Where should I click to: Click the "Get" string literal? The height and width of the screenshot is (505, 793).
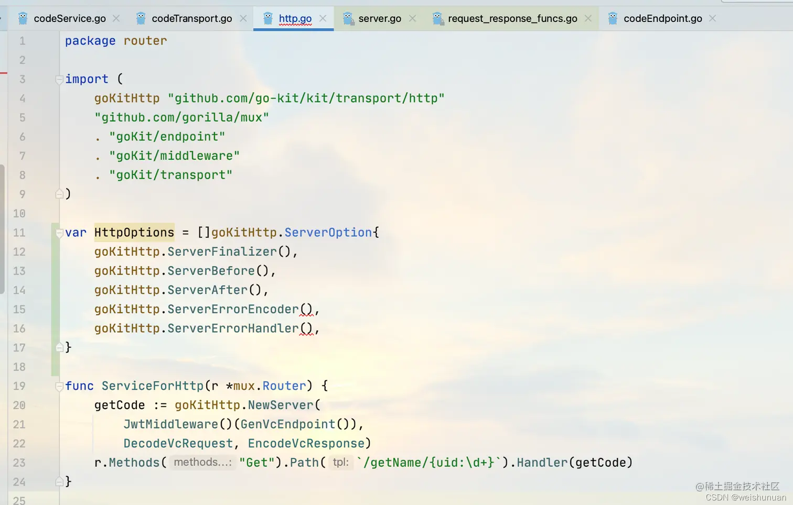257,463
